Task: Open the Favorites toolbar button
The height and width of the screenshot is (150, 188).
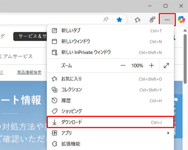Action: [x=138, y=20]
